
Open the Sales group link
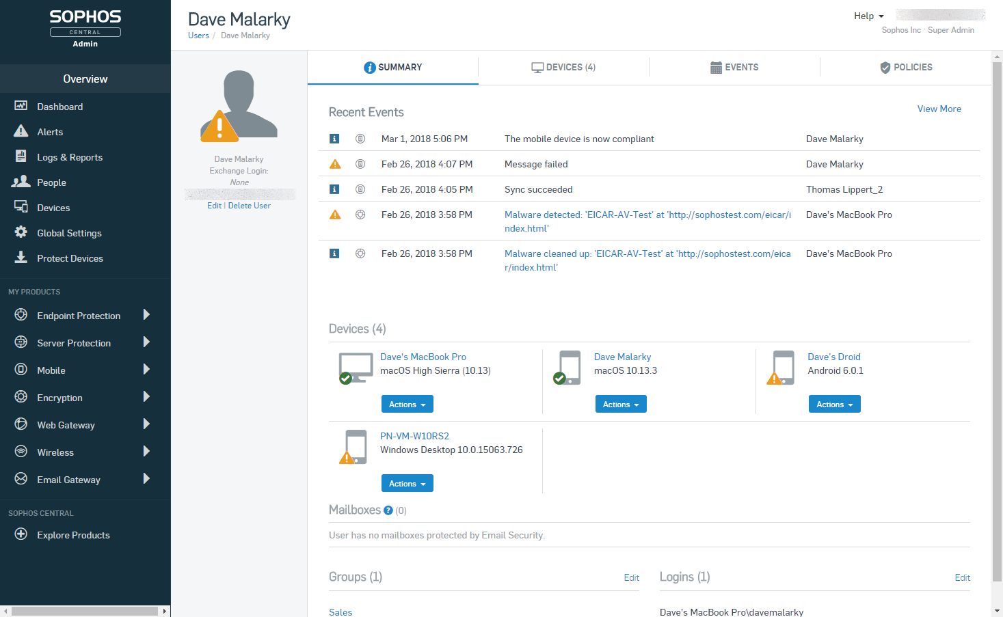[340, 612]
